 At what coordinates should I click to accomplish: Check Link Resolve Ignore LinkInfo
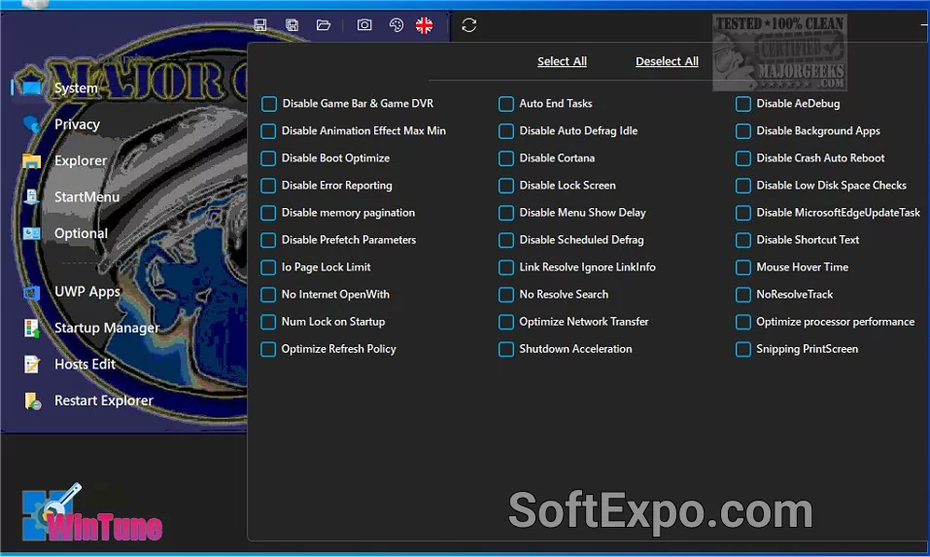[x=506, y=267]
